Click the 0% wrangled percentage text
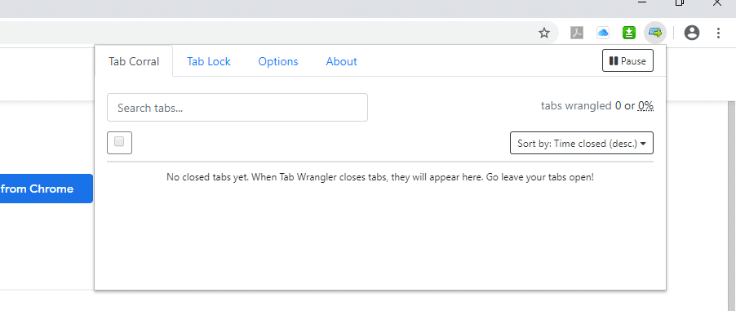 point(645,105)
